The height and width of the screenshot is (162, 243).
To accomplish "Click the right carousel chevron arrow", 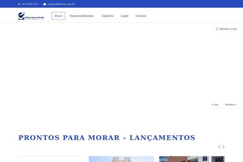I will tap(224, 147).
